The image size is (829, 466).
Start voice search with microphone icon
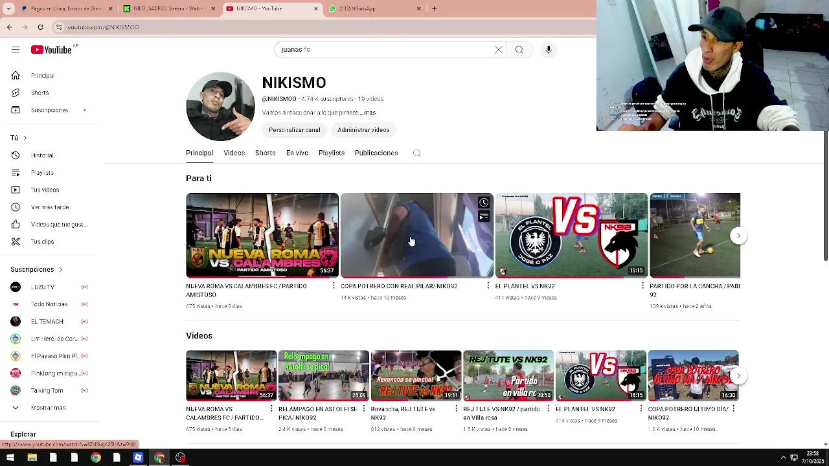(549, 50)
